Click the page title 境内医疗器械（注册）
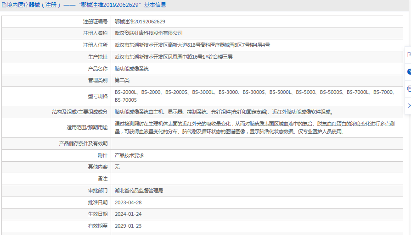Viewport: 411px width, 235px height. click(x=34, y=5)
